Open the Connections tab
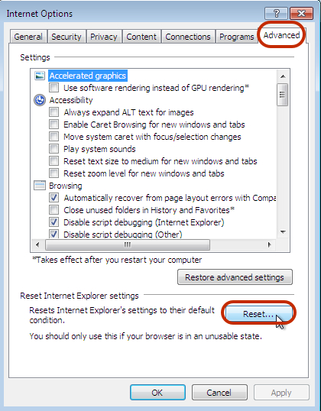 (x=188, y=37)
